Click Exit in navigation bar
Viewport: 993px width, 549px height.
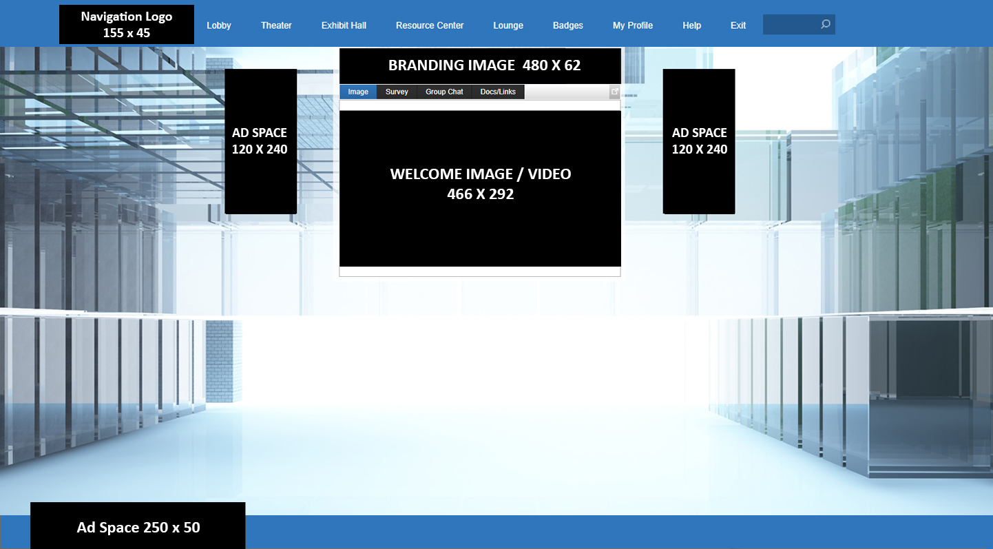[x=738, y=25]
